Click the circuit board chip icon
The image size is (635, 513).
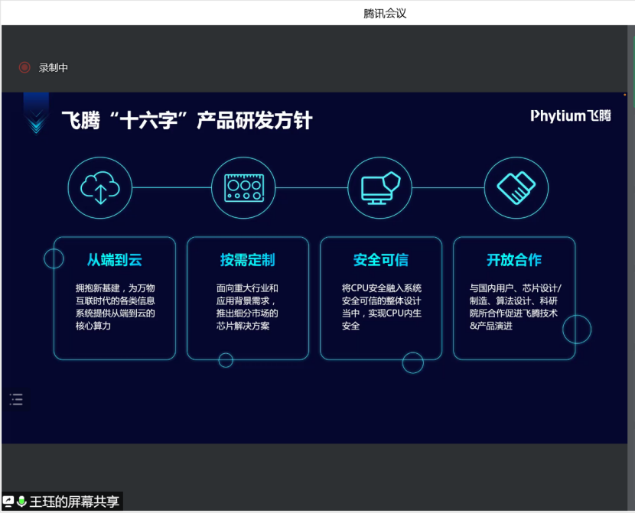pos(244,188)
